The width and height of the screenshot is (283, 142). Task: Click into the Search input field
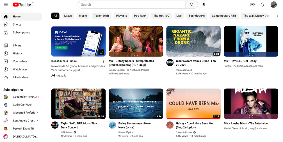point(131,4)
